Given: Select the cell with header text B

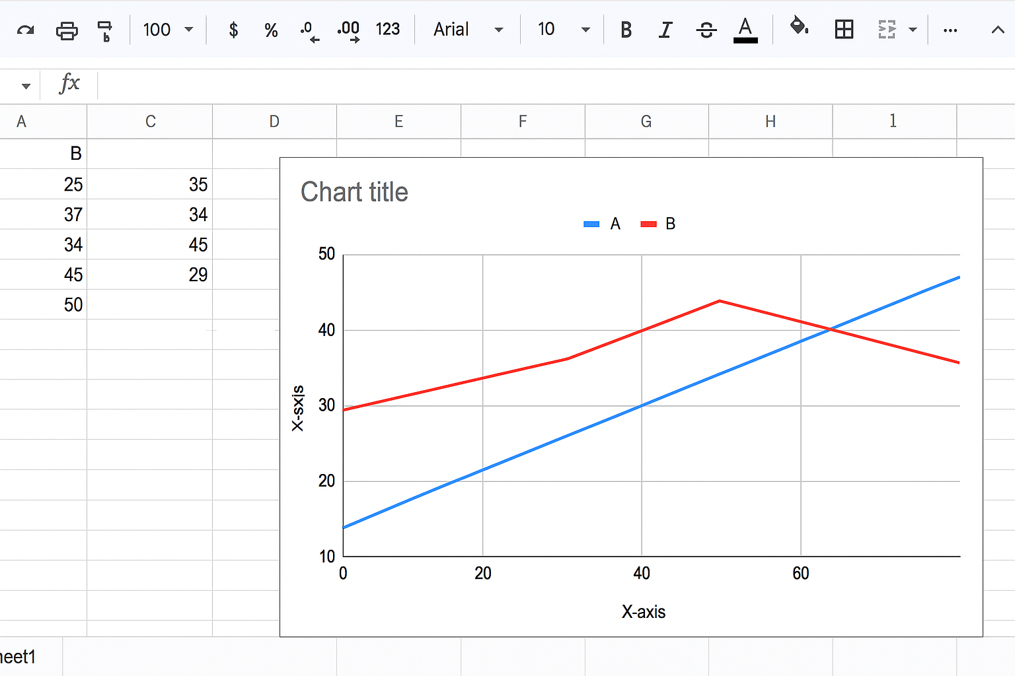Looking at the screenshot, I should (43, 154).
